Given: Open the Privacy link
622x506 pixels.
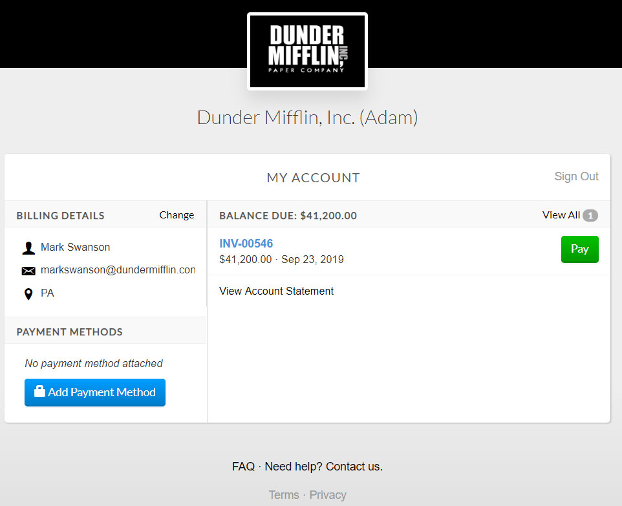Looking at the screenshot, I should click(x=328, y=495).
